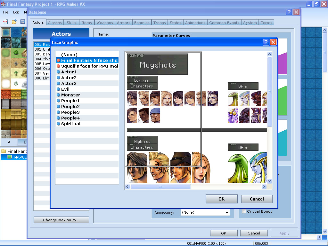Click low-res Squall mugshot thumbnail

[x=132, y=99]
